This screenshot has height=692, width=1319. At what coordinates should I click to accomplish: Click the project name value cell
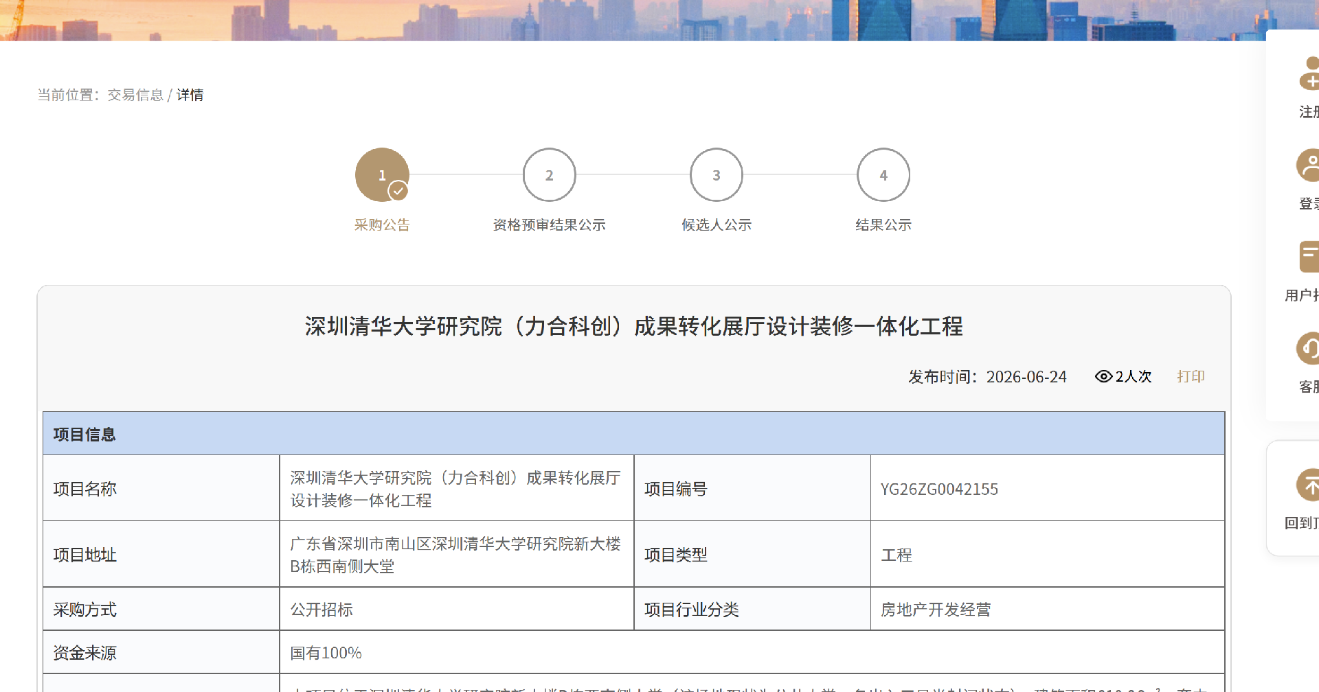click(457, 488)
